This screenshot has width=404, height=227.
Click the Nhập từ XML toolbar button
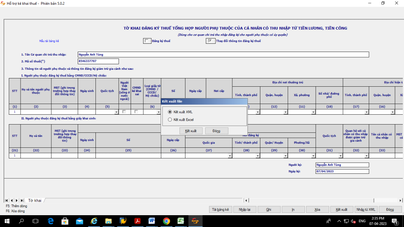pyautogui.click(x=366, y=210)
